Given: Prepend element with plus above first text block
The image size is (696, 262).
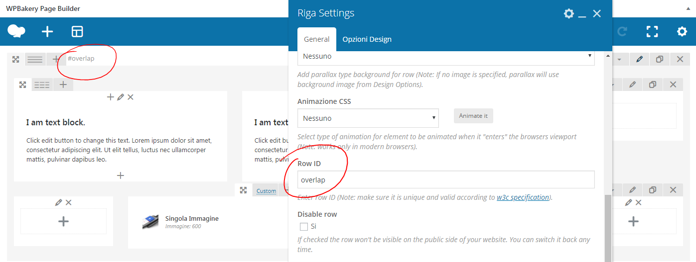Looking at the screenshot, I should pos(111,97).
